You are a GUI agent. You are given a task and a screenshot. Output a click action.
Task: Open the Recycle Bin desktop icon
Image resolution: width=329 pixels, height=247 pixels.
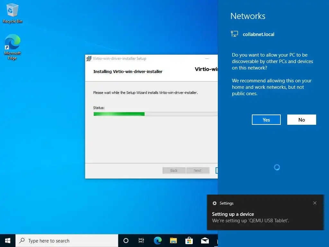[13, 13]
